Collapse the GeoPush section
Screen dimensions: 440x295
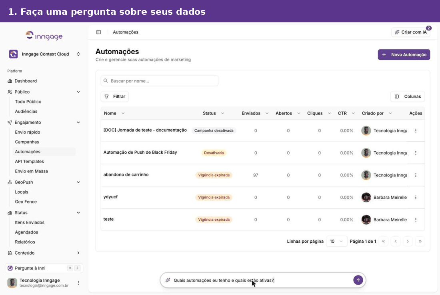pos(78,182)
